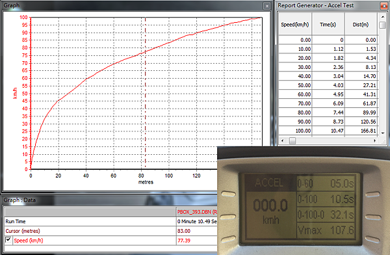Screen dimensions: 390x255
Task: Select the 50.00 speed cell
Action: pyautogui.click(x=295, y=85)
